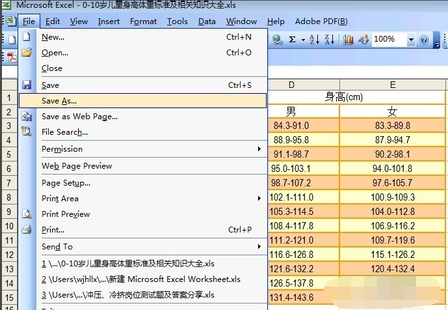Choose Close from the File menu

[143, 68]
